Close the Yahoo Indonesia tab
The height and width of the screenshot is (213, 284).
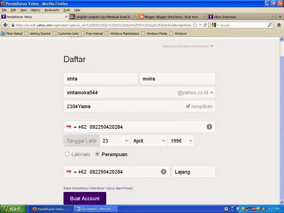coord(273,17)
